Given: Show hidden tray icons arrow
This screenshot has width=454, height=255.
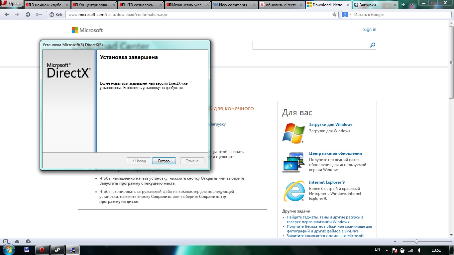Looking at the screenshot, I should [x=387, y=250].
